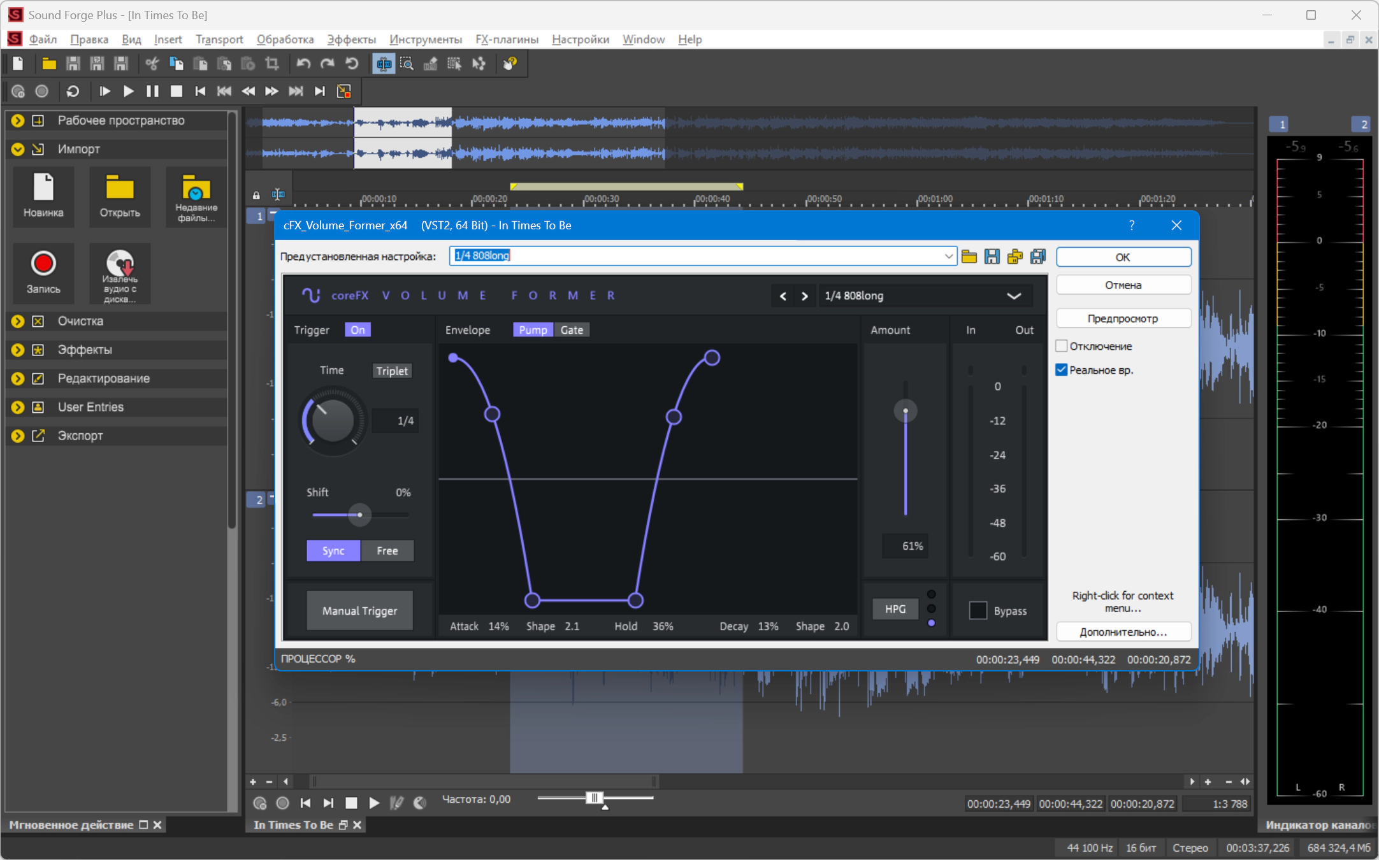Image resolution: width=1379 pixels, height=860 pixels.
Task: Start recording with the Запись button
Action: point(43,273)
